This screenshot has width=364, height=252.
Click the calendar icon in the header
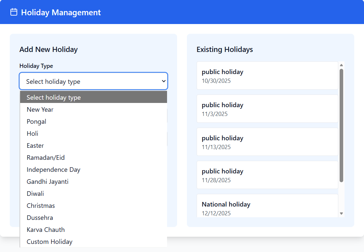point(14,12)
